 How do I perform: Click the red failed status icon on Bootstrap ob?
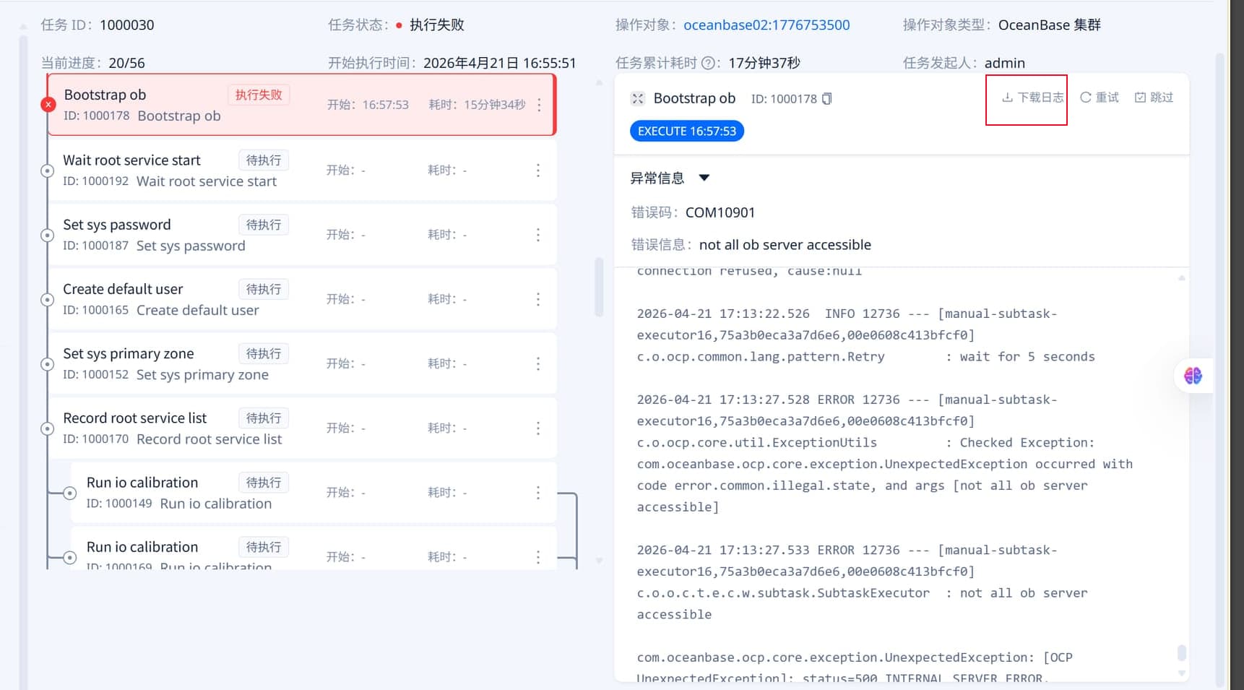click(48, 105)
